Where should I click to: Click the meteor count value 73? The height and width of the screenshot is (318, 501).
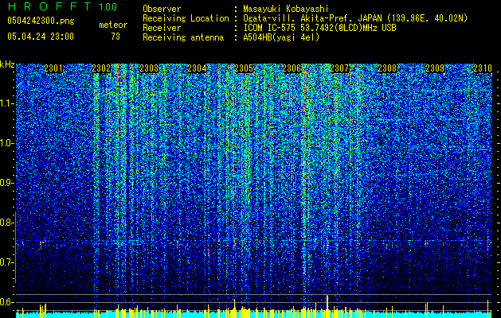pos(115,37)
